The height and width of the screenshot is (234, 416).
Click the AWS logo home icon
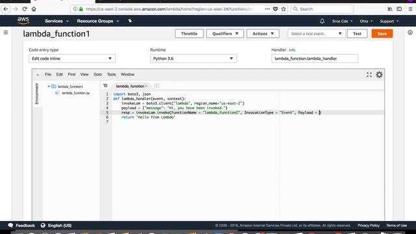[23, 21]
